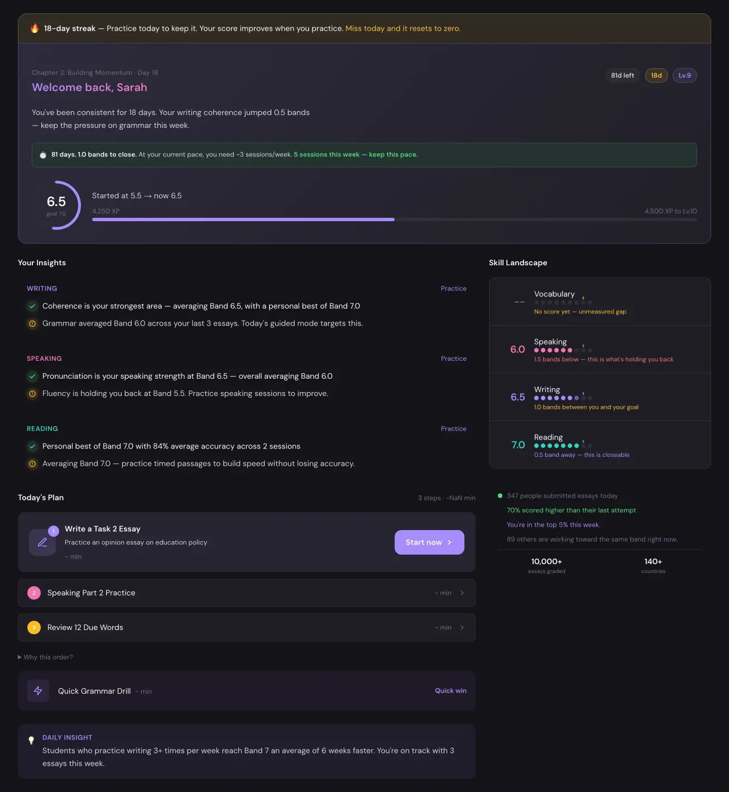Click the checkmark next to Pronunciation insight
Screen dimensions: 729x792
coord(32,376)
